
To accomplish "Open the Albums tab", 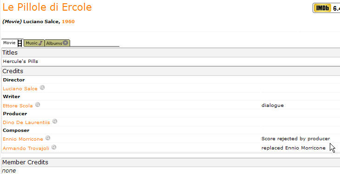I will (57, 43).
